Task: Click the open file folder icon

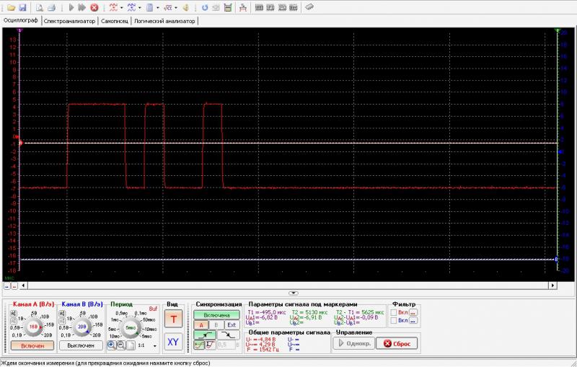Action: point(12,7)
